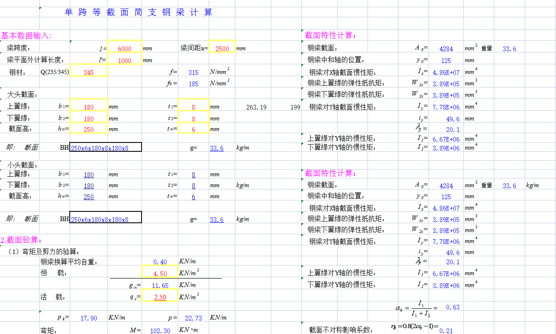Select the shear strength fv value 185

[193, 84]
